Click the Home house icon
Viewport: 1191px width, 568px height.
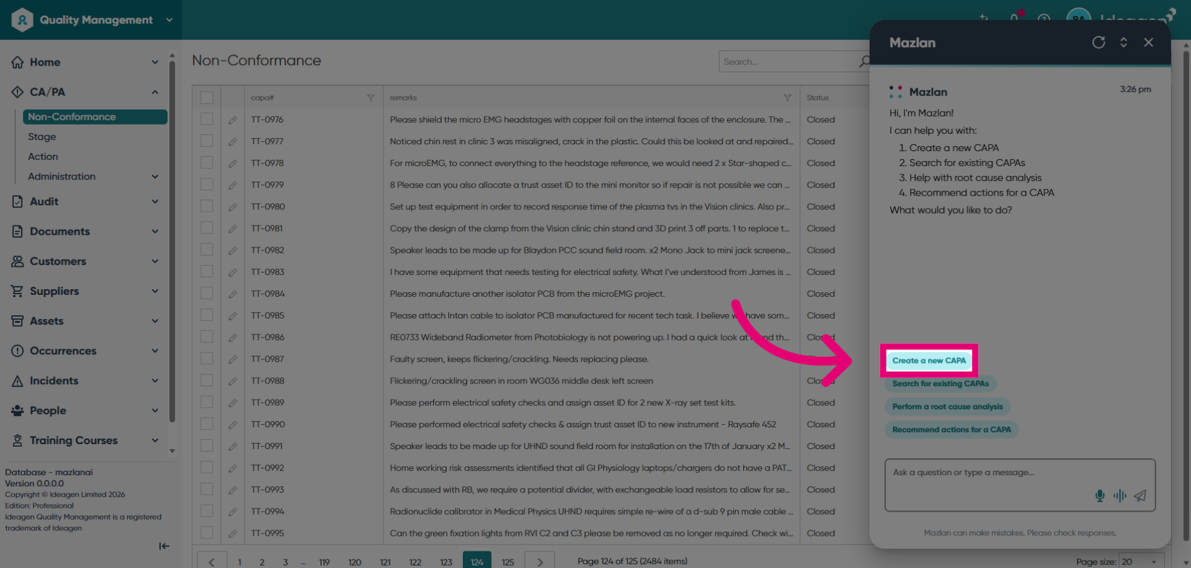tap(17, 62)
